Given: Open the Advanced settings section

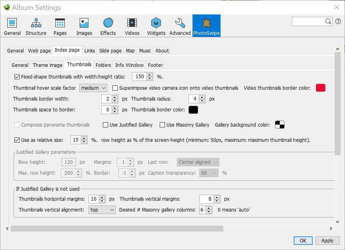Looking at the screenshot, I should coord(180,26).
